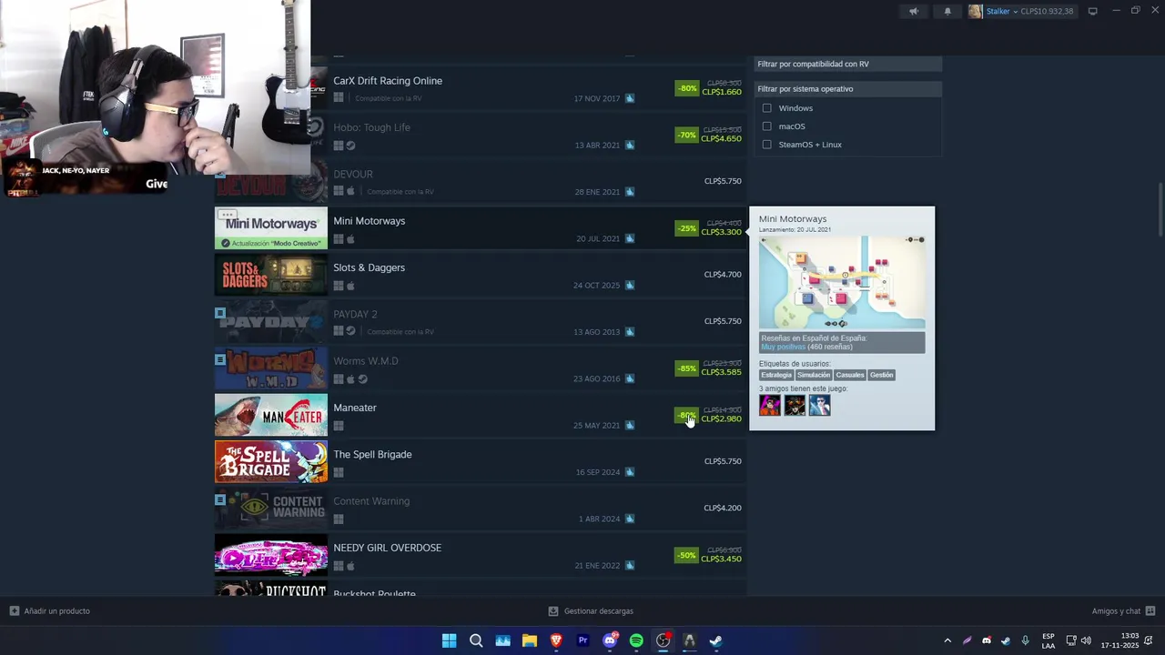The width and height of the screenshot is (1165, 655).
Task: Click wishlist icon on Slots & Daggers row
Action: (x=629, y=285)
